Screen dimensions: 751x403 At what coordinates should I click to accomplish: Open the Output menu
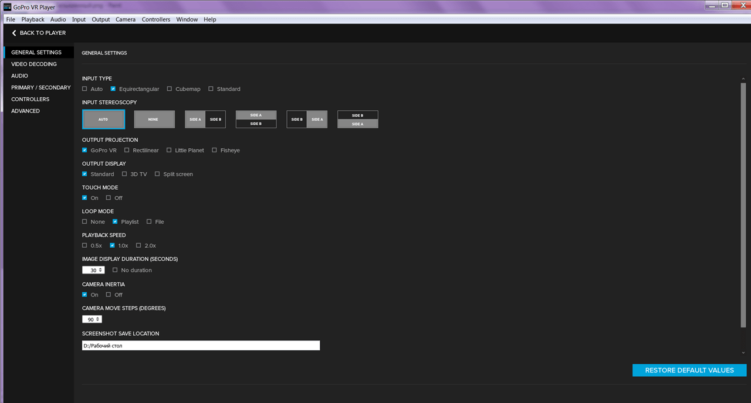pyautogui.click(x=101, y=19)
